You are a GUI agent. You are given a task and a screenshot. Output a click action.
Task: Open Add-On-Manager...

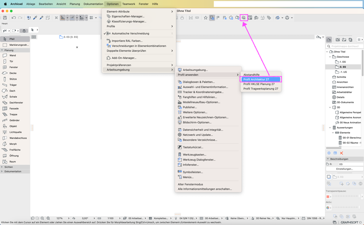point(139,58)
